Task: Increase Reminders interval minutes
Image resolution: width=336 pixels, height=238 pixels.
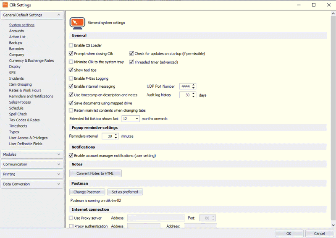Action: 116,135
